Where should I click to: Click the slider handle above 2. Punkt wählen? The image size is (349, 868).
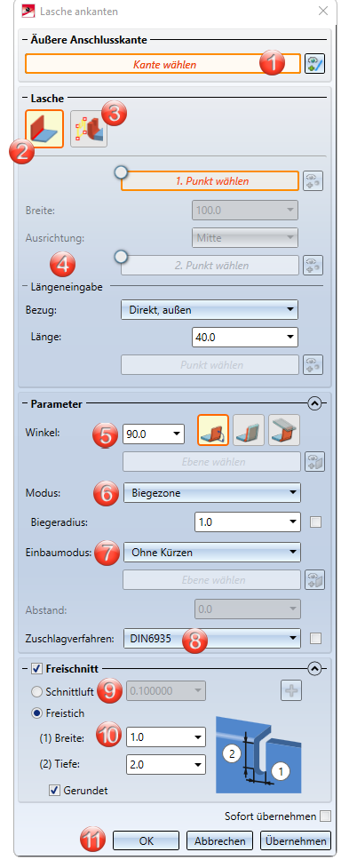[121, 256]
